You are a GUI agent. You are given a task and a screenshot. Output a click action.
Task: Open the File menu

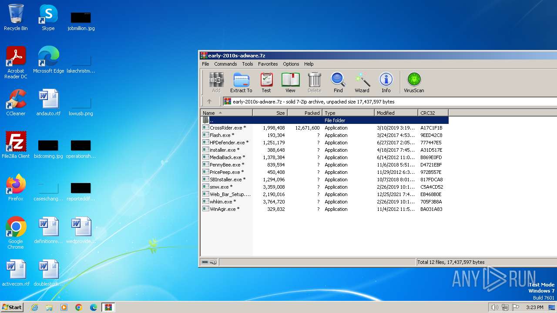[x=205, y=64]
